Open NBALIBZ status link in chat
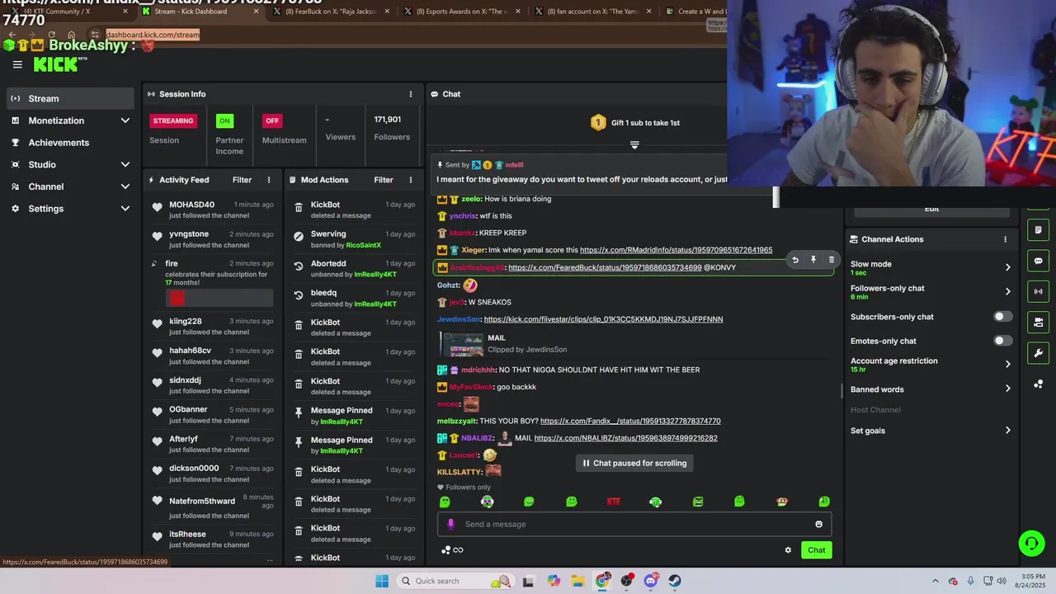 (x=625, y=438)
